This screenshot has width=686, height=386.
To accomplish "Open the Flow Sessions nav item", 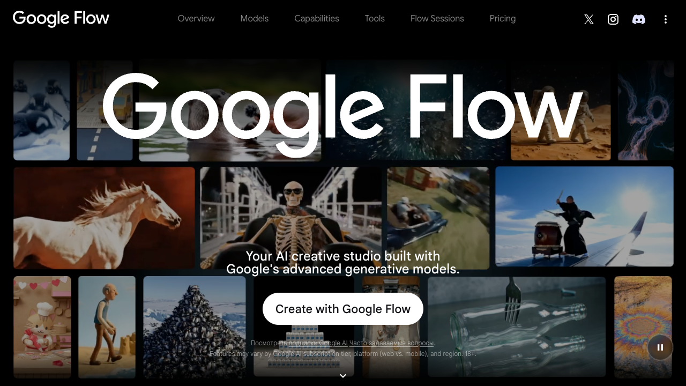I will (437, 18).
